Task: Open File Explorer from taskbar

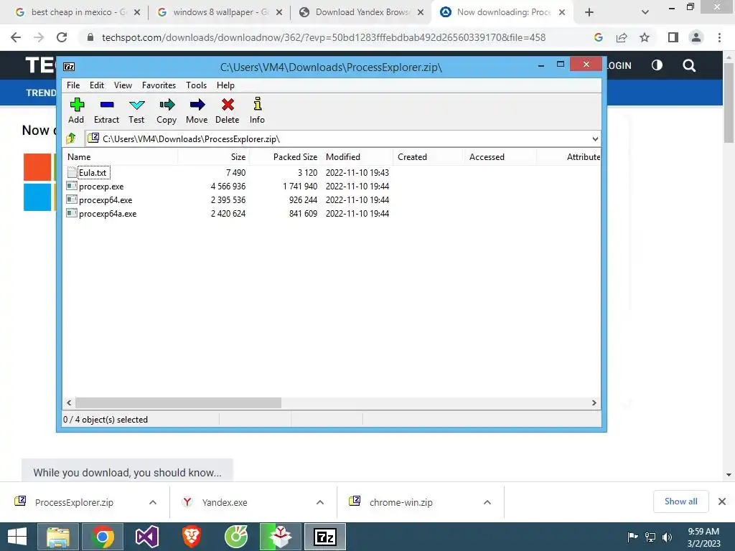Action: pos(57,537)
